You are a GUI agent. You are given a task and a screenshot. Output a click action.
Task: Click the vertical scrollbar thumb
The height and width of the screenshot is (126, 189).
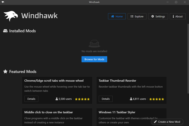pos(188,58)
